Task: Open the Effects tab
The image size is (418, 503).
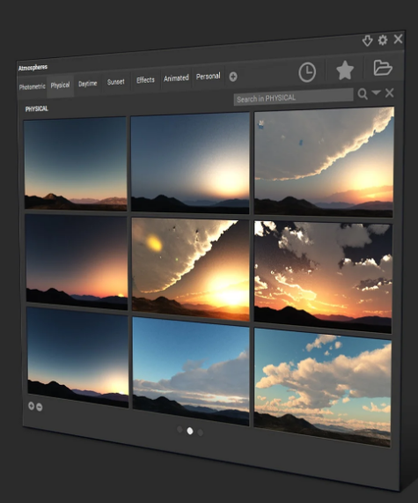Action: [145, 80]
